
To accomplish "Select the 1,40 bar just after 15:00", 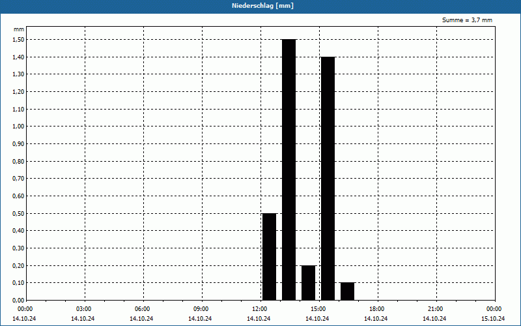I will coord(328,179).
